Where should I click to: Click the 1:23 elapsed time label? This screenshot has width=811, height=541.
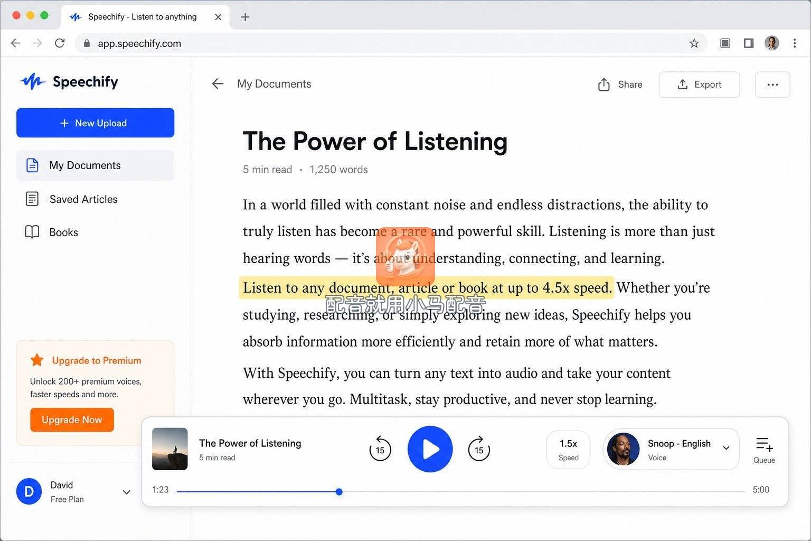coord(161,490)
